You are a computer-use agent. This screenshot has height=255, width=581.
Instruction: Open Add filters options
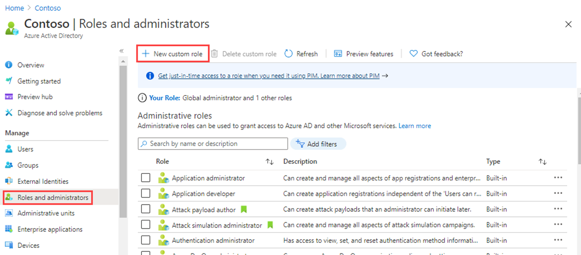point(318,144)
